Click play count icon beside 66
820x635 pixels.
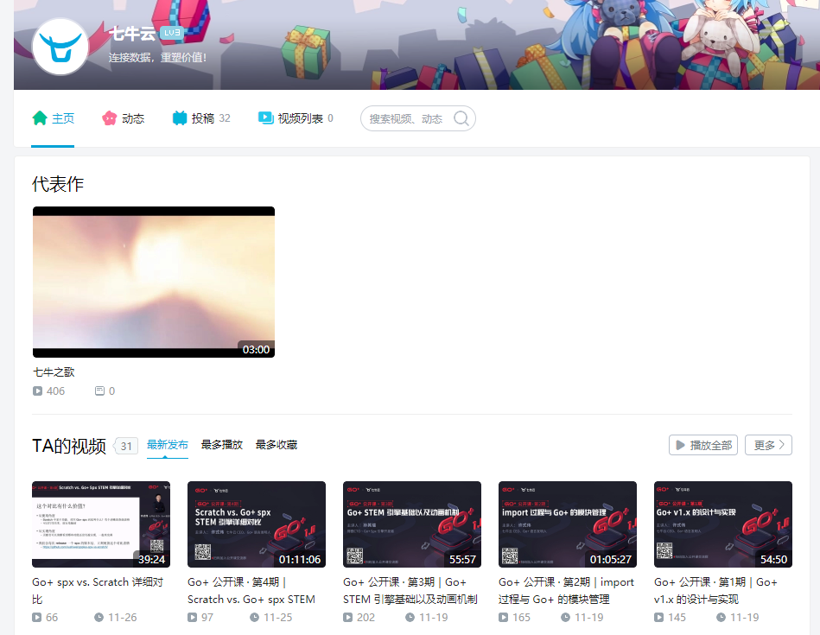(36, 617)
